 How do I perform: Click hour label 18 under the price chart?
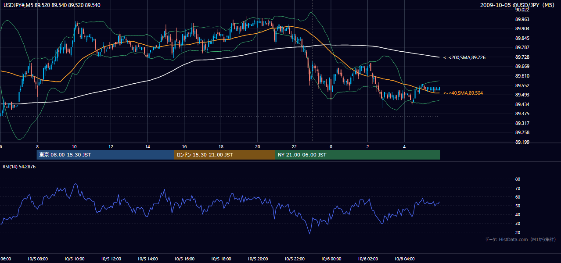tap(221, 146)
